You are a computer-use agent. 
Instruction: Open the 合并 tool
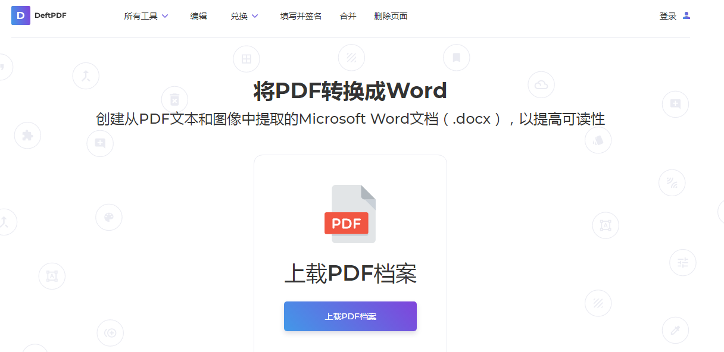pyautogui.click(x=348, y=16)
